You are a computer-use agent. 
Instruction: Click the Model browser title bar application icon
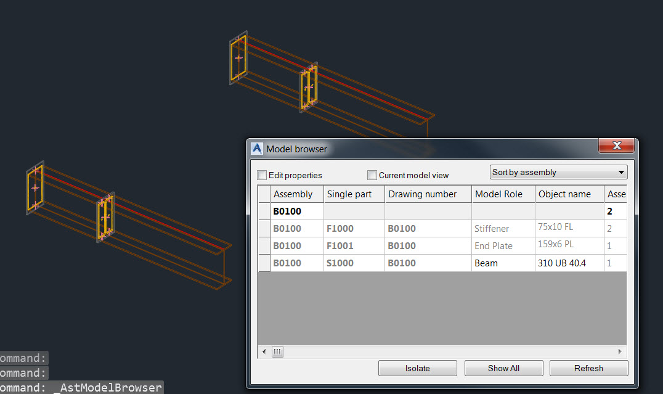(256, 148)
